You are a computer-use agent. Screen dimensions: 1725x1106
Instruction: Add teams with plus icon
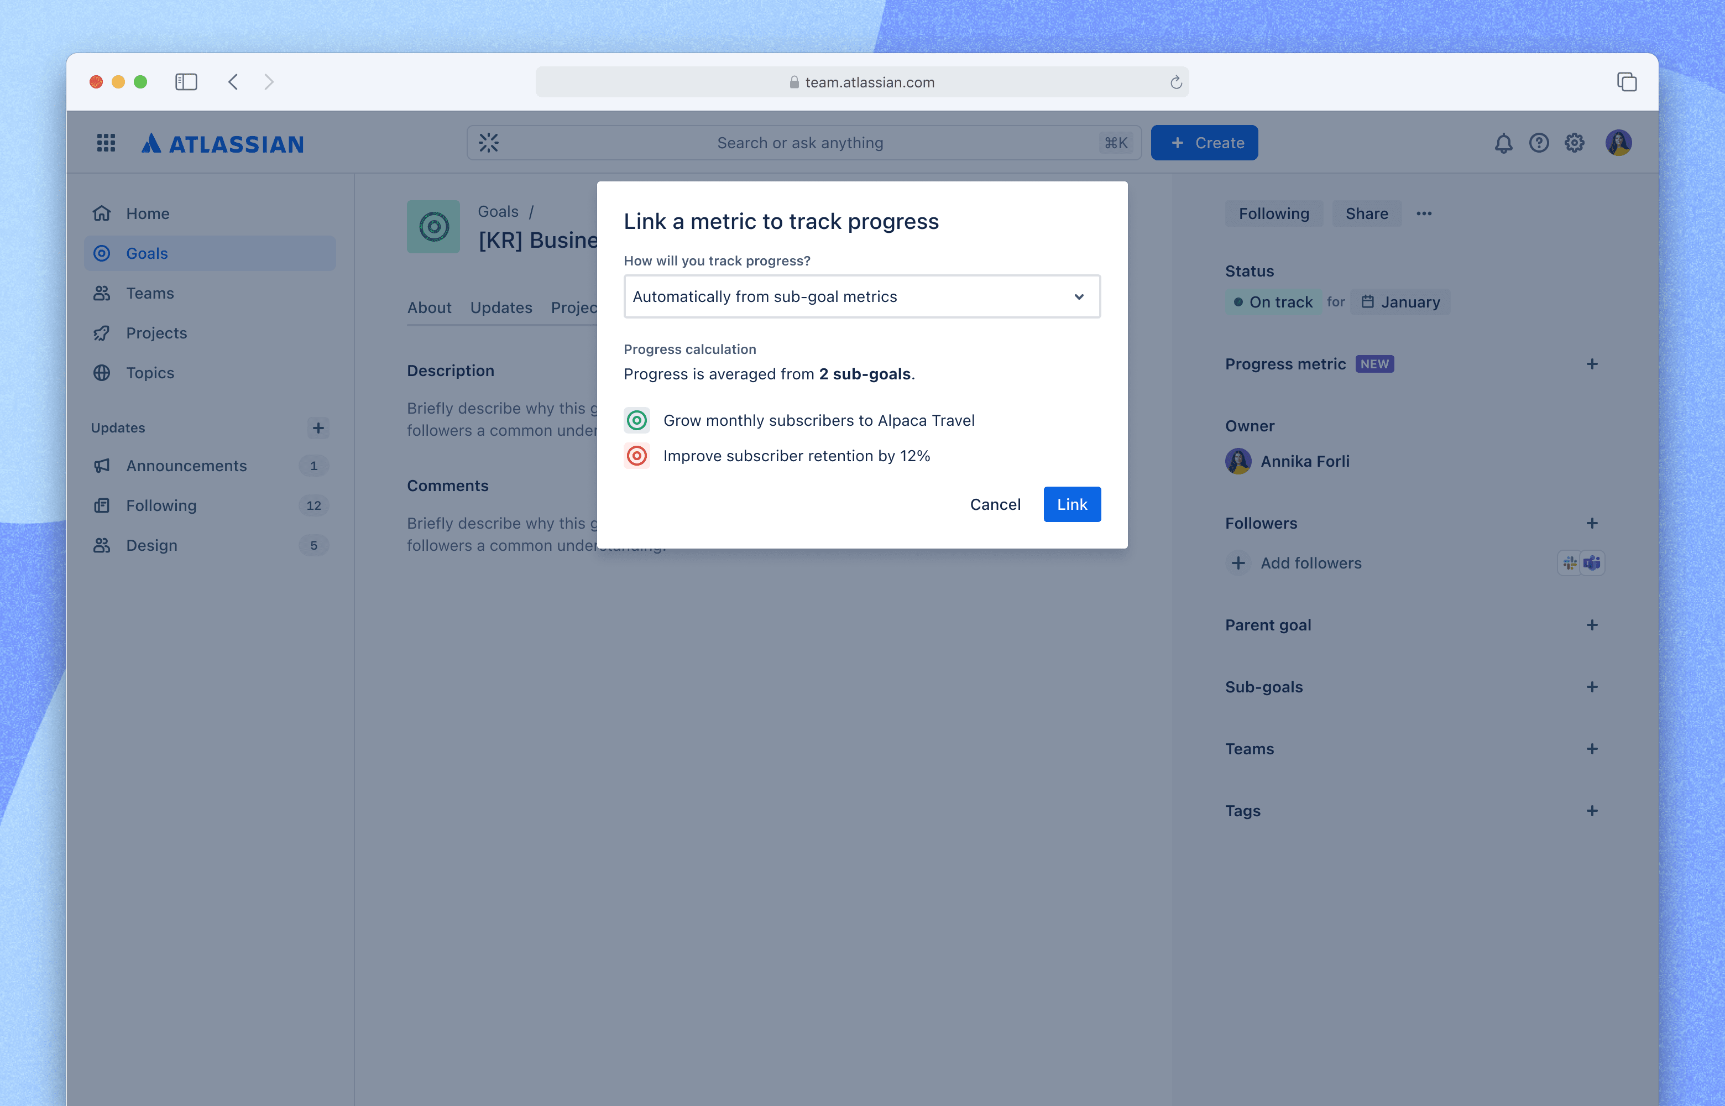tap(1592, 749)
